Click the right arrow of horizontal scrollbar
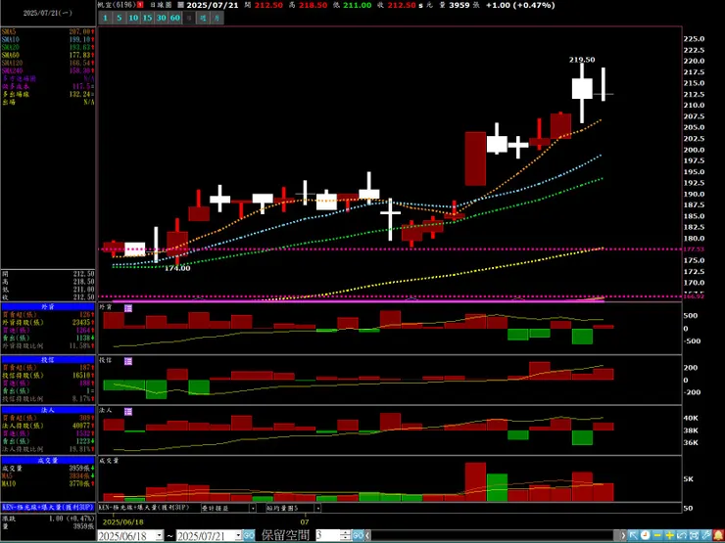This screenshot has width=725, height=543. (623, 535)
